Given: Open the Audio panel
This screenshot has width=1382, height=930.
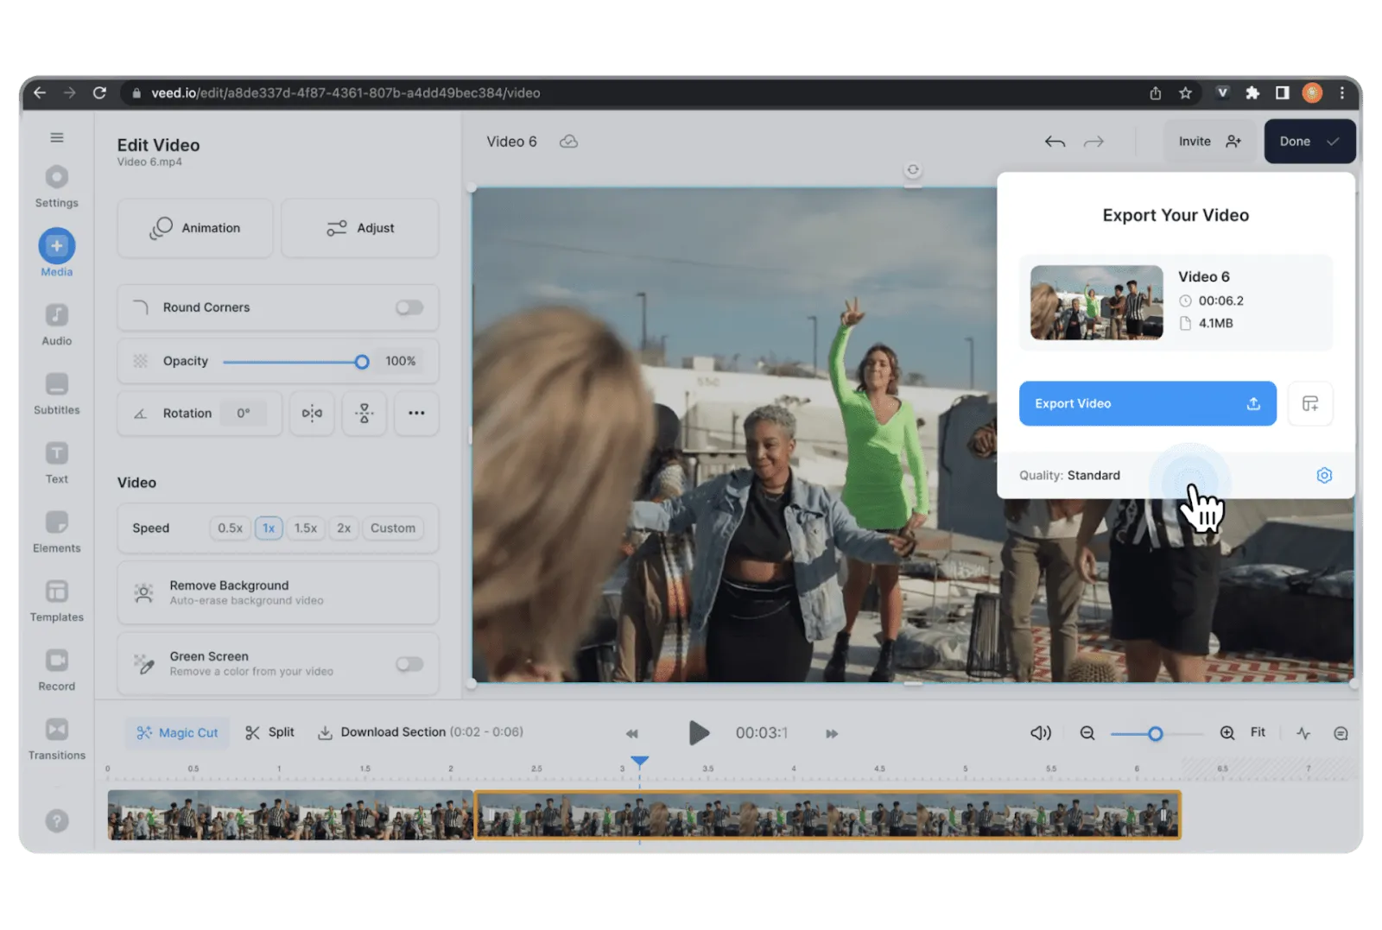Looking at the screenshot, I should pyautogui.click(x=57, y=325).
